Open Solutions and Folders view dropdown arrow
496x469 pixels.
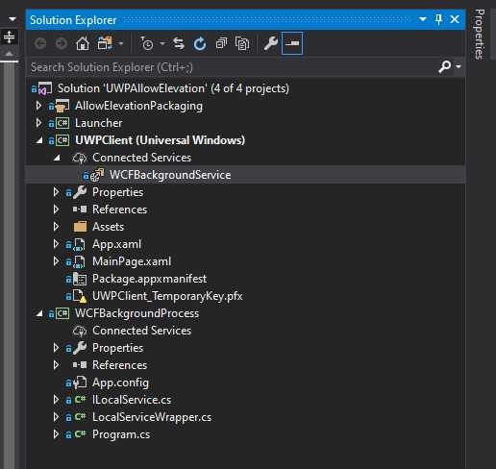coord(121,43)
